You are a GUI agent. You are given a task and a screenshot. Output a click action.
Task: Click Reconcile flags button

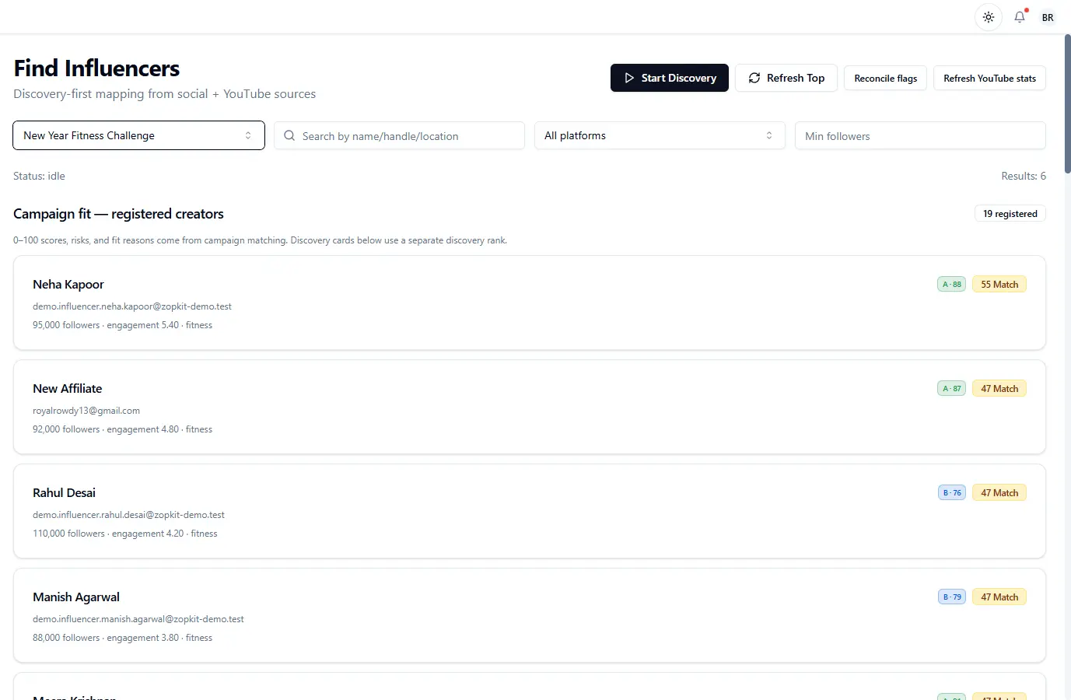click(885, 79)
